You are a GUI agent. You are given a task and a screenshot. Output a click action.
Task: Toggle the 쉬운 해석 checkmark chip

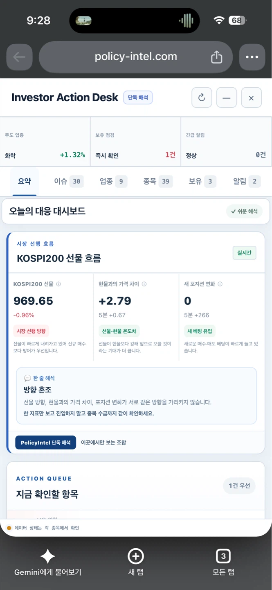tap(244, 211)
